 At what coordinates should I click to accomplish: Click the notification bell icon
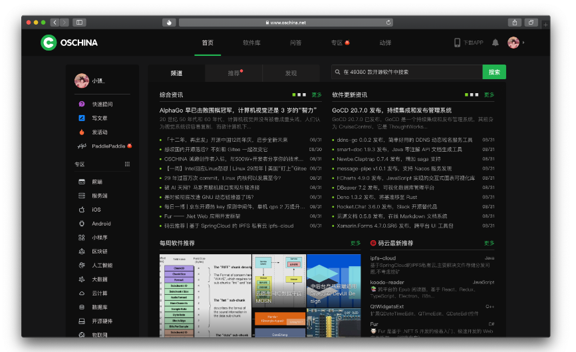495,43
